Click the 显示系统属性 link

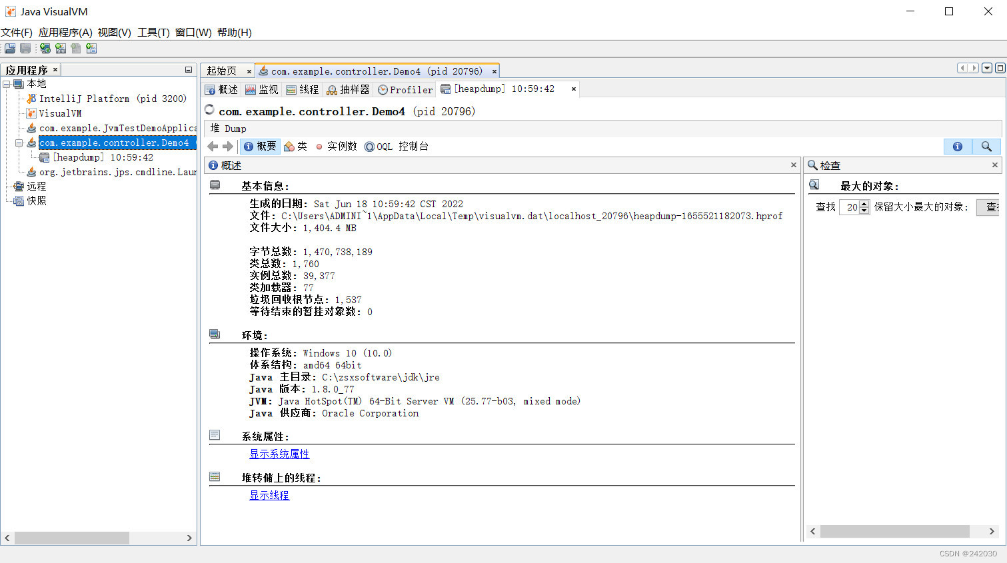(x=279, y=454)
